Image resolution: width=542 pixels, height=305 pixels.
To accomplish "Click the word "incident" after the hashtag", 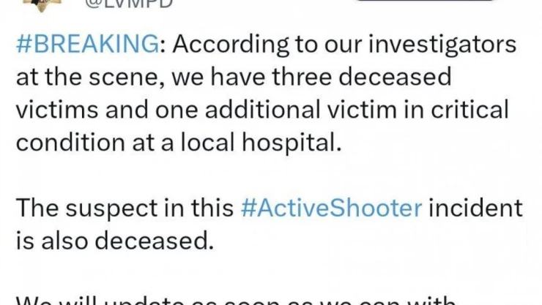I will (x=477, y=208).
